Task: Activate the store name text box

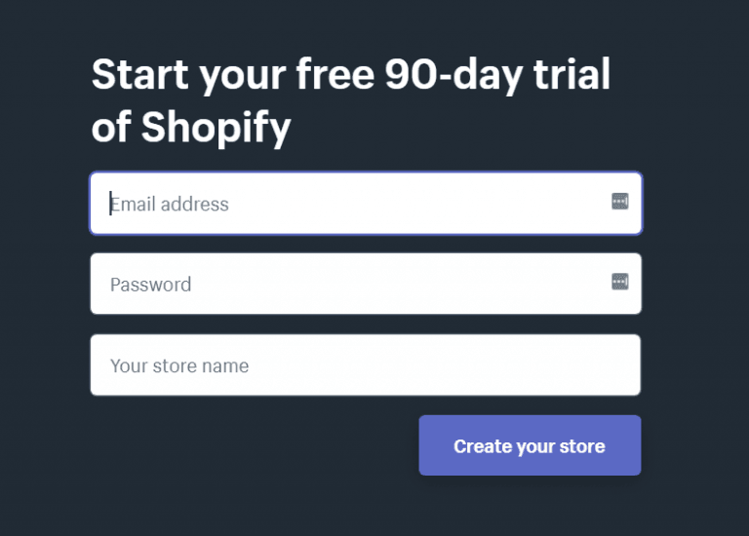Action: pos(366,365)
